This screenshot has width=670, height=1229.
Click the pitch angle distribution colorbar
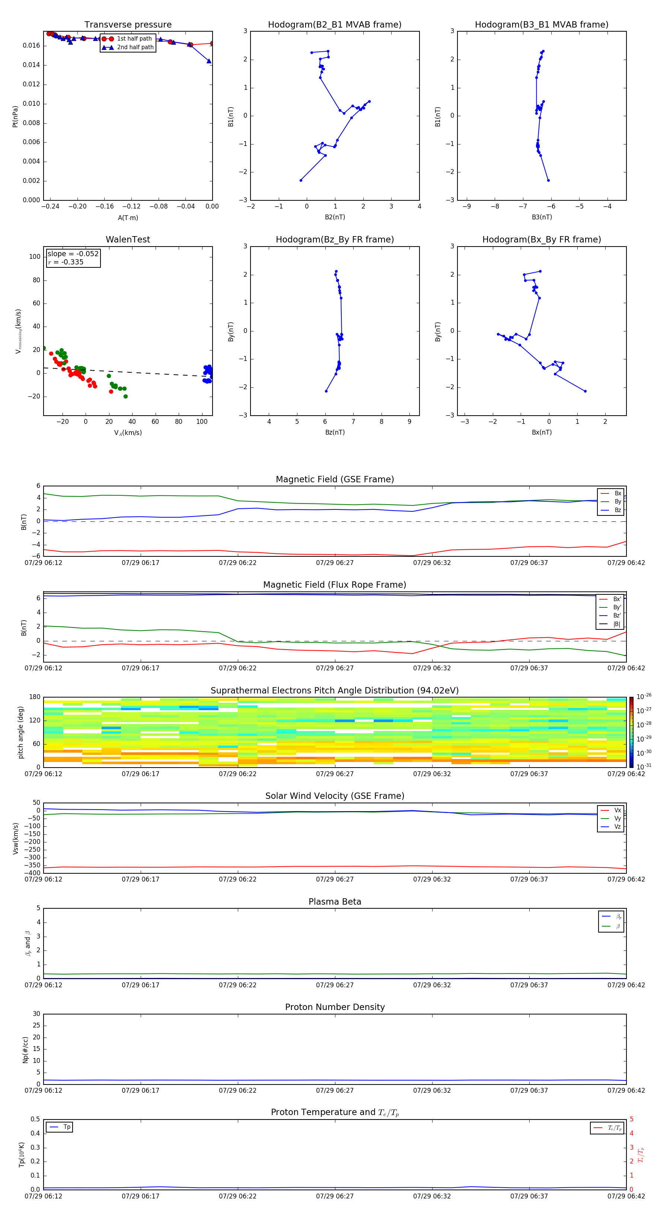pyautogui.click(x=631, y=731)
